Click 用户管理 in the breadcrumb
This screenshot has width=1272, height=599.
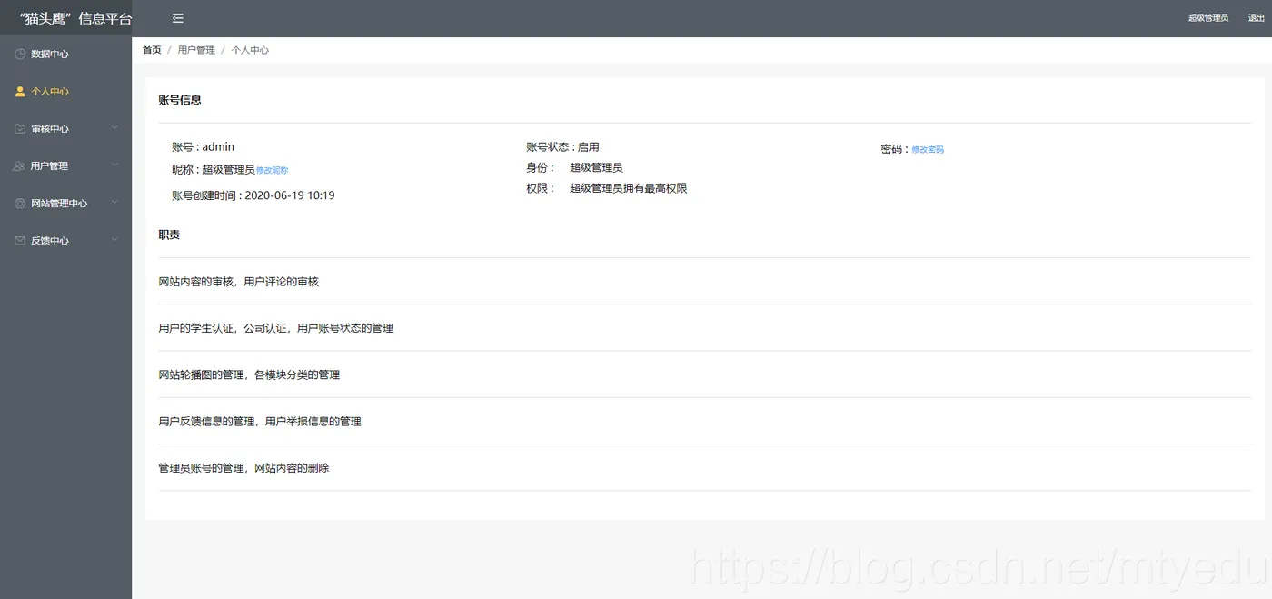[x=196, y=50]
